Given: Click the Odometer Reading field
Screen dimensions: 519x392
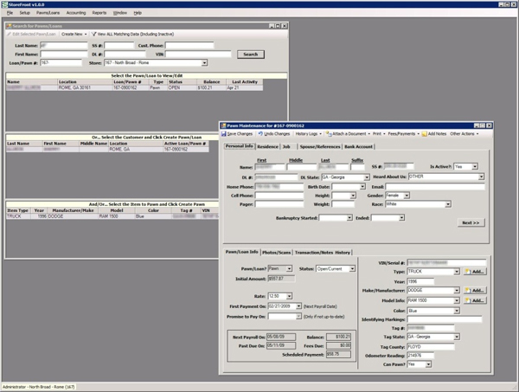Looking at the screenshot, I should [x=420, y=356].
